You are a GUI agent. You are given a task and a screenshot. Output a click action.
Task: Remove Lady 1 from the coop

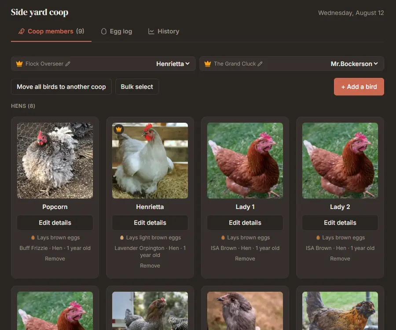coord(245,259)
